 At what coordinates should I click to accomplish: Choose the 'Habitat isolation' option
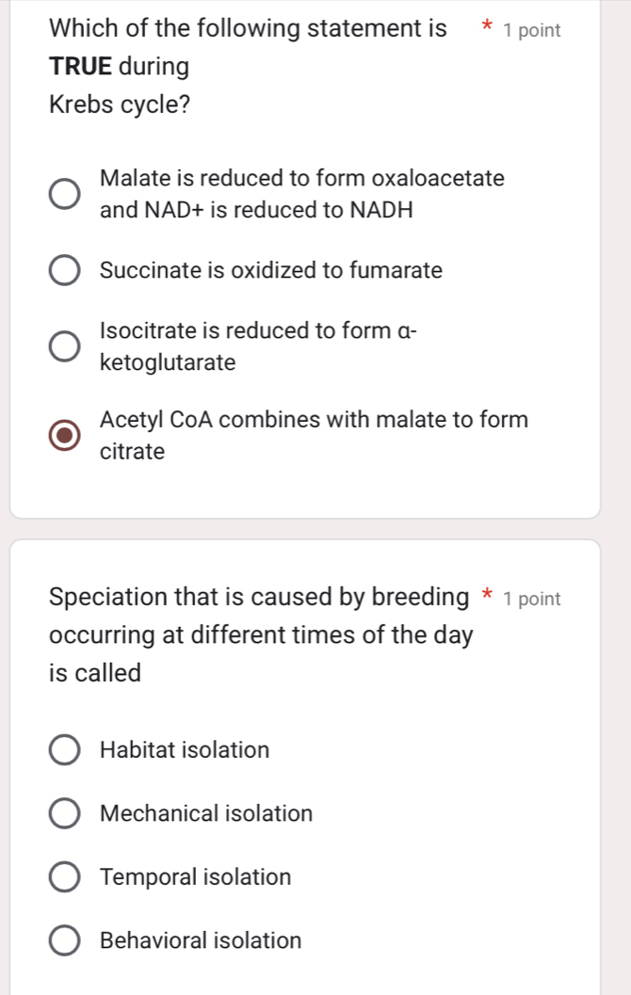pyautogui.click(x=63, y=749)
